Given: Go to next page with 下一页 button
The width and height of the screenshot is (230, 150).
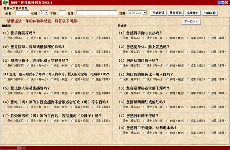Looking at the screenshot, I should pos(191,21).
